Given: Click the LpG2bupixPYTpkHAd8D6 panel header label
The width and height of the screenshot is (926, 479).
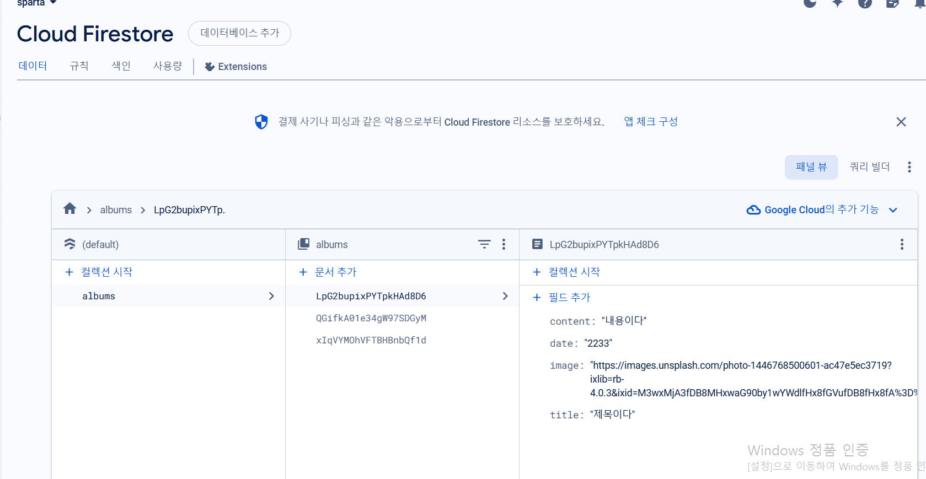Looking at the screenshot, I should (604, 244).
